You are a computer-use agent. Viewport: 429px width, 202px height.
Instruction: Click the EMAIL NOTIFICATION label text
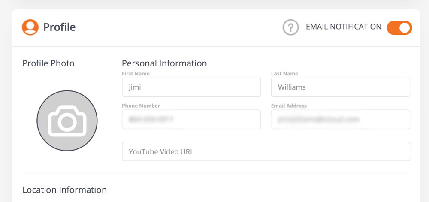point(343,27)
